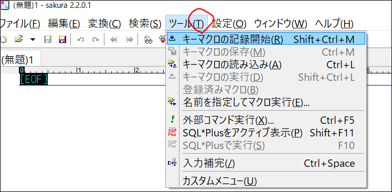392x192 pixels.
Task: Select SQL*Plusで実行(S) menu entry
Action: point(266,145)
